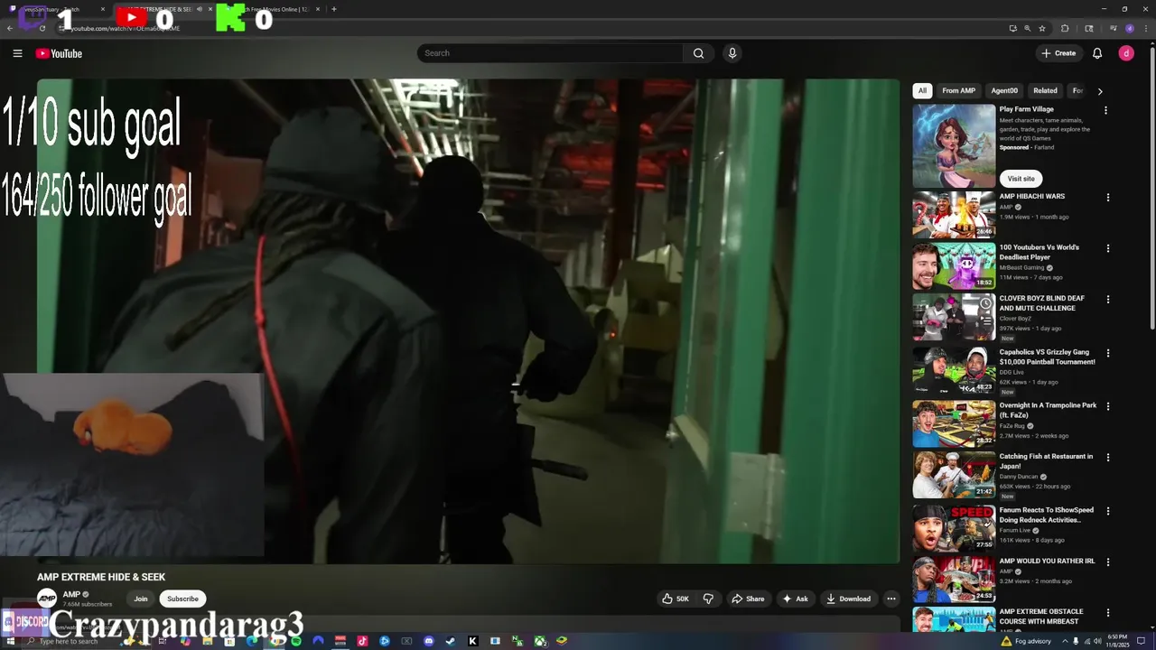Select the Agent00 filter chip
Screen dimensions: 1156x650
click(x=1004, y=90)
